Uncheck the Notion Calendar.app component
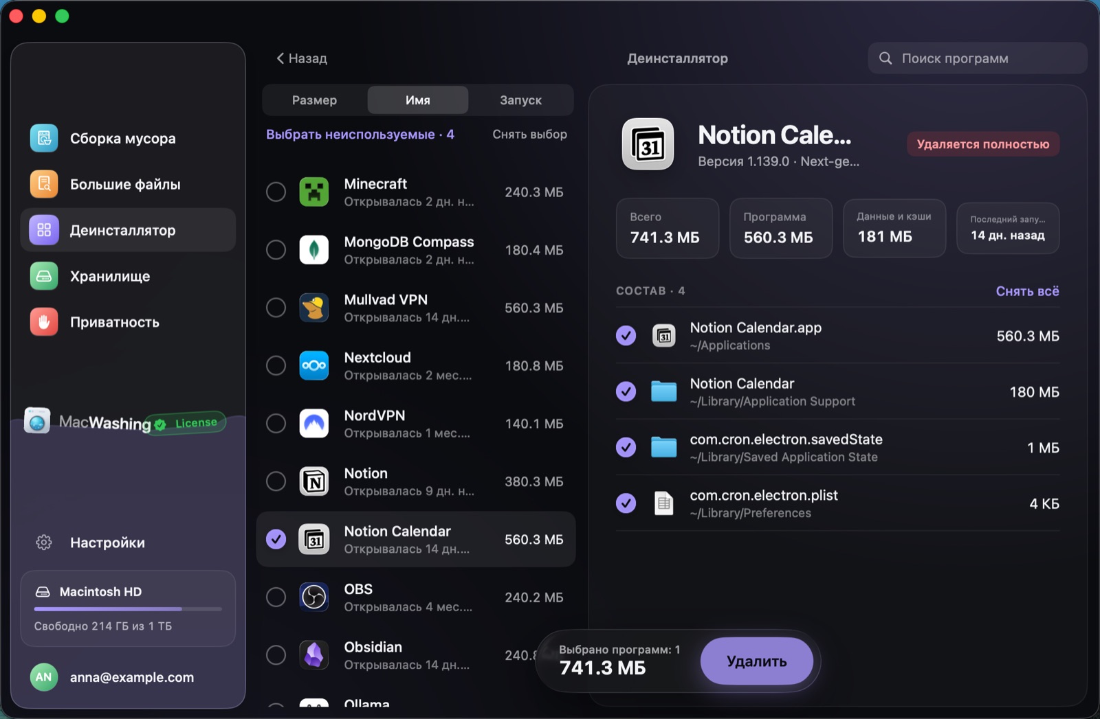 (x=626, y=336)
